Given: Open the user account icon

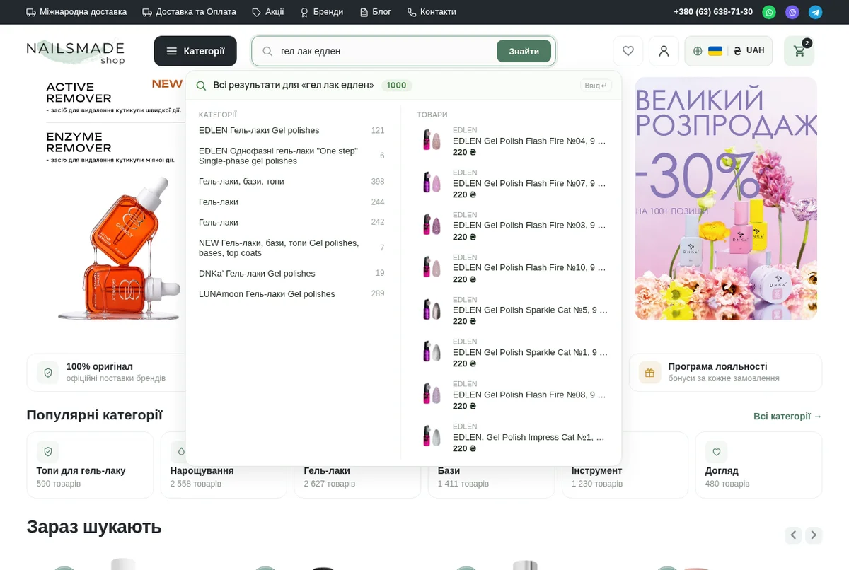Looking at the screenshot, I should (664, 51).
